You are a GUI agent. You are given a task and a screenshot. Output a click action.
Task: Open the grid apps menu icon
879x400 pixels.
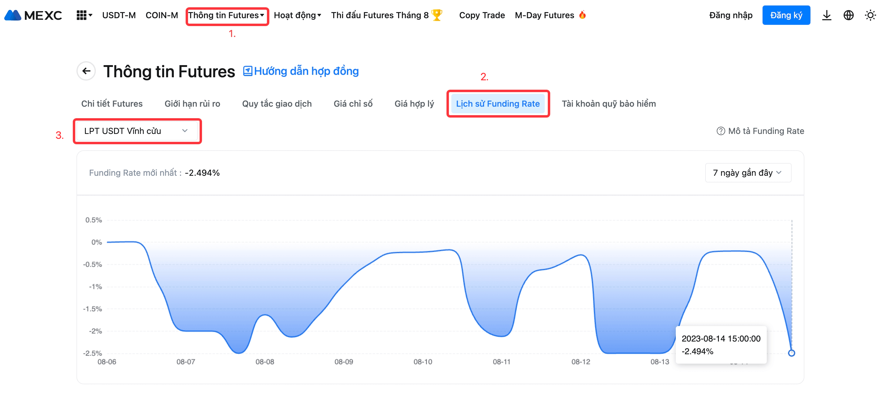coord(81,15)
